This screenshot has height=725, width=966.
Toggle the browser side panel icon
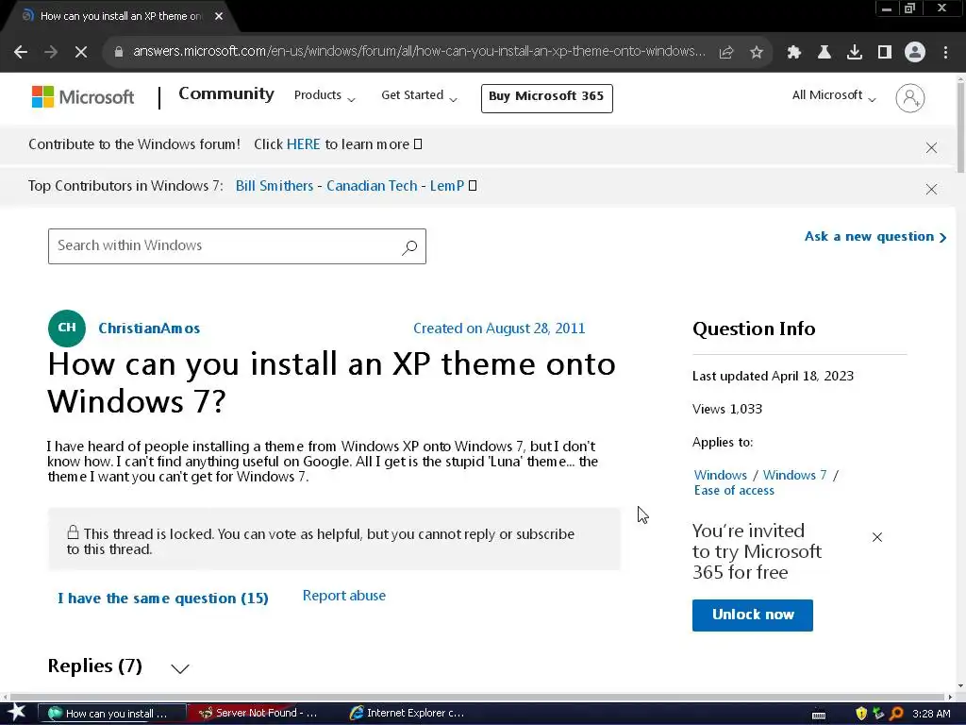click(885, 53)
